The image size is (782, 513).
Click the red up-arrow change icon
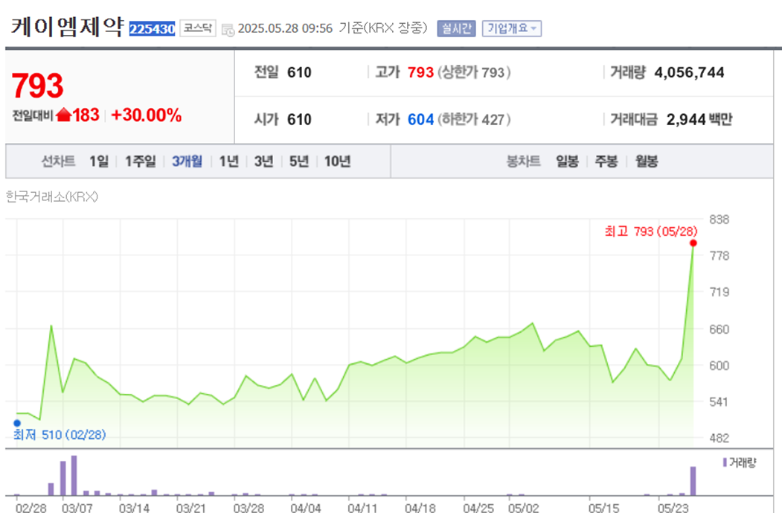click(64, 115)
